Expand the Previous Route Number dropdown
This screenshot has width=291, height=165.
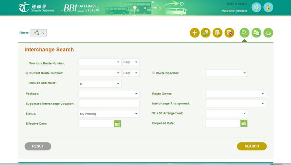[100, 62]
